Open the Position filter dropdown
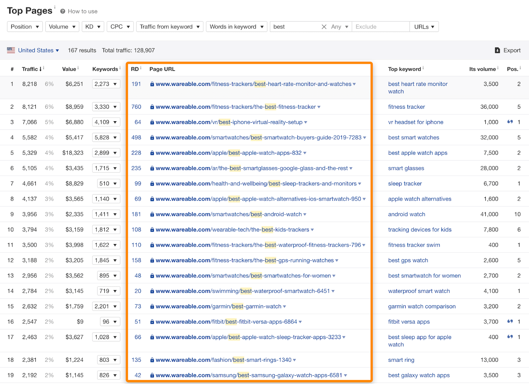 coord(25,27)
